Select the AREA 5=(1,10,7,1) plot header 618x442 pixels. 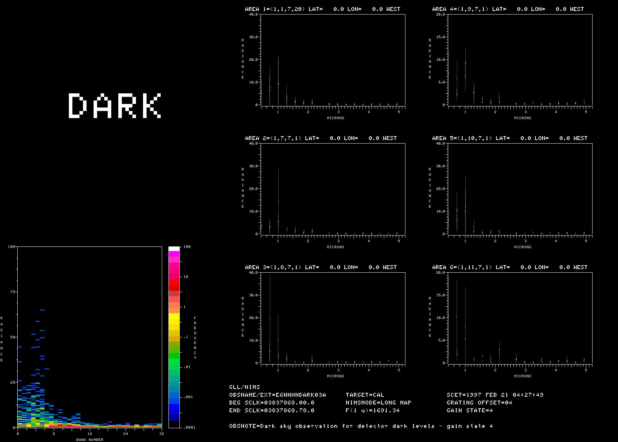(x=510, y=138)
